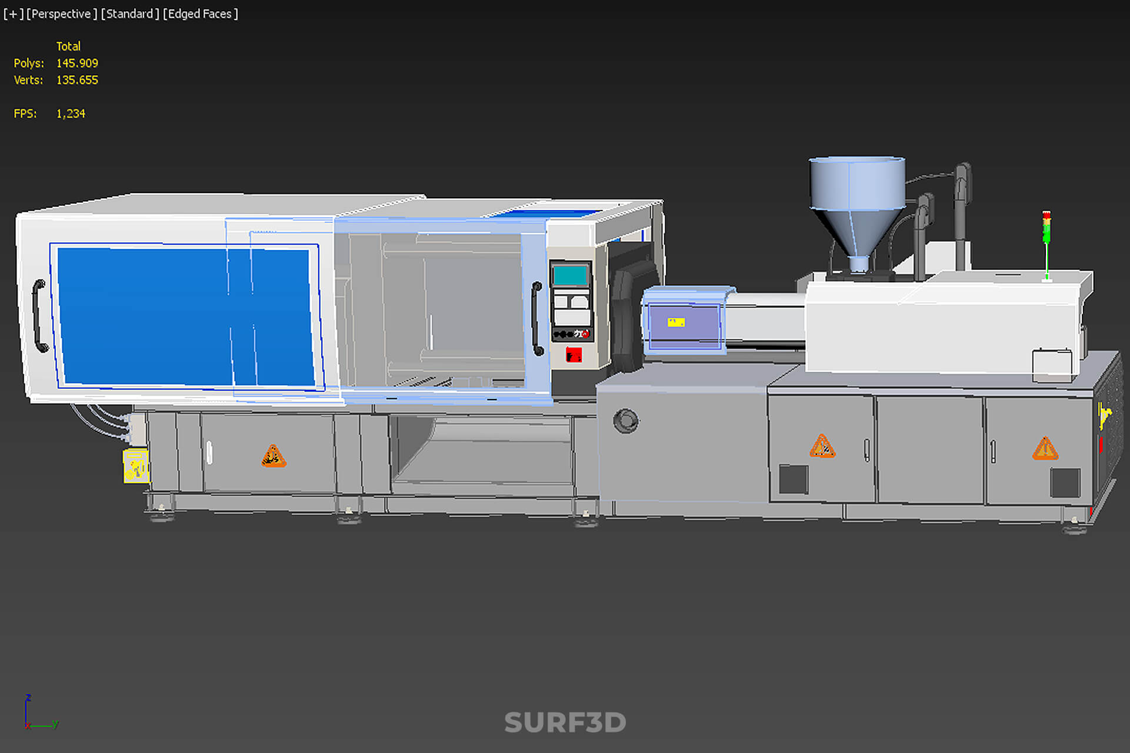Viewport: 1130px width, 753px height.
Task: Select the large blue safety door window
Action: click(186, 316)
